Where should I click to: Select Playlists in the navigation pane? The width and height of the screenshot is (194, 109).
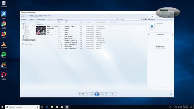coord(27,26)
